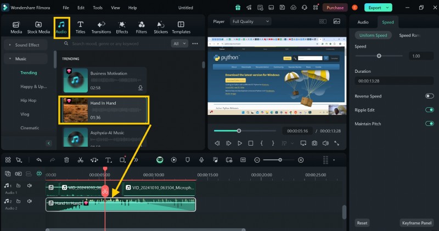Screen dimensions: 439x231
Task: Select the Asphyxia-AI Music track
Action: 104,137
